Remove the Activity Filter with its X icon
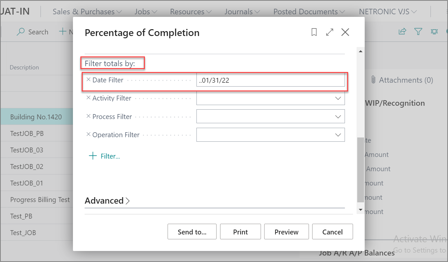This screenshot has height=262, width=448. click(88, 98)
